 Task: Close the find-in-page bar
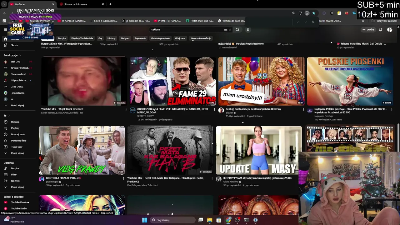(x=313, y=22)
